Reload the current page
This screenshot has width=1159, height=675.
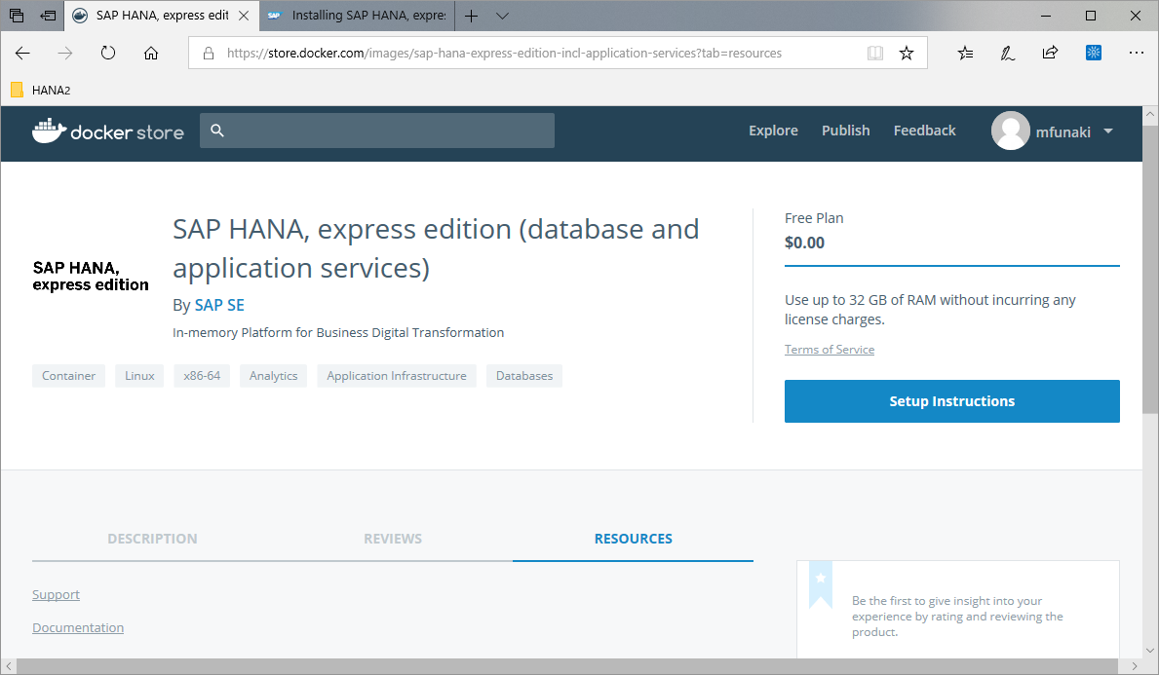click(x=108, y=54)
